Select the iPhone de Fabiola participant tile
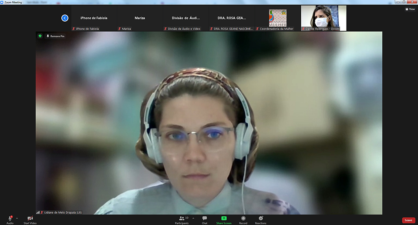Image resolution: width=418 pixels, height=225 pixels. coord(94,18)
